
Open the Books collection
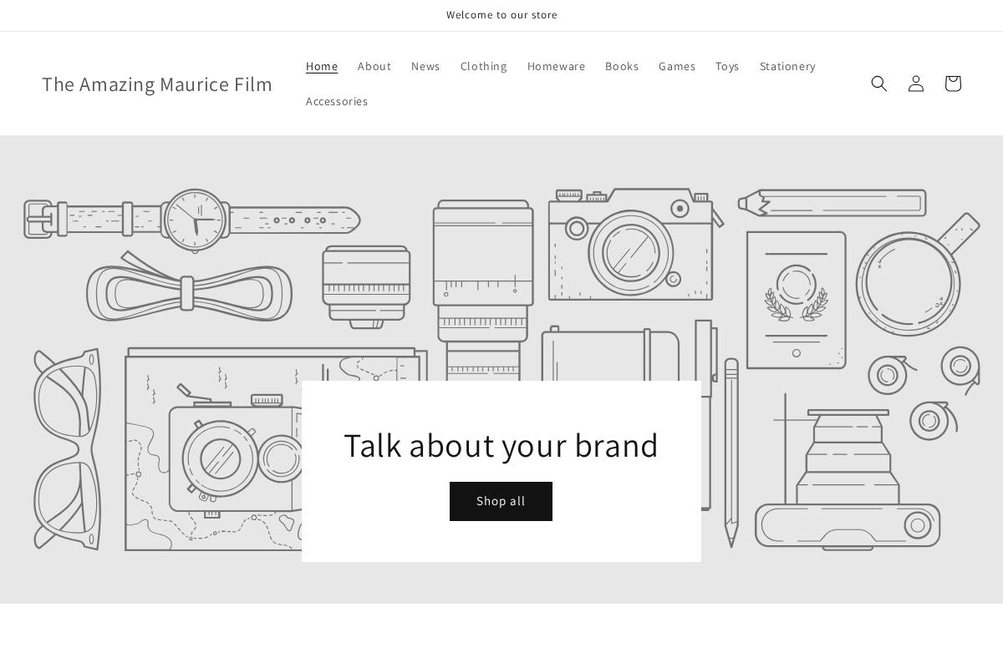pos(622,66)
